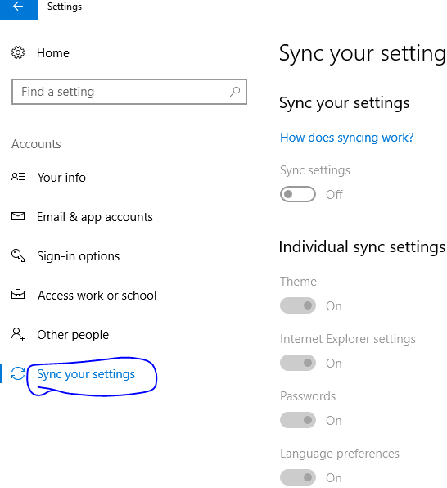
Task: Open the Email & app accounts page
Action: click(x=95, y=217)
